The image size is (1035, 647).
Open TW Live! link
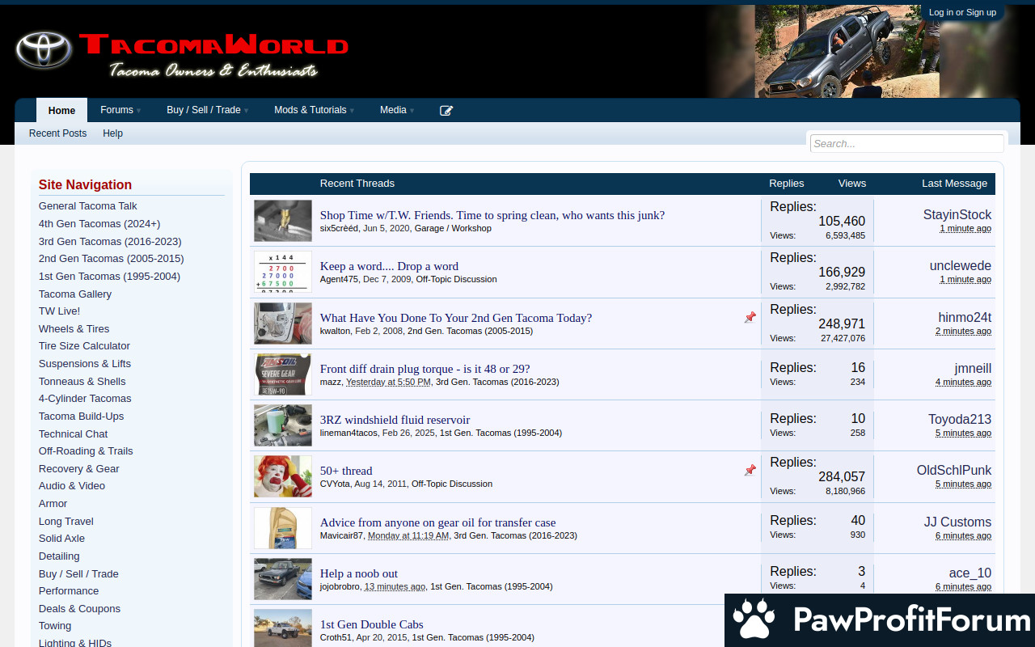(x=59, y=311)
